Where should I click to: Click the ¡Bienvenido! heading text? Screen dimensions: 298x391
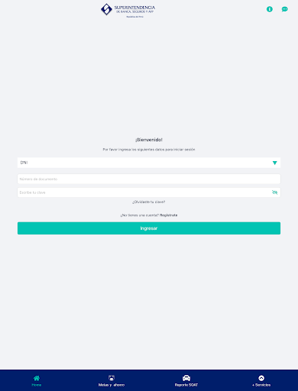149,140
